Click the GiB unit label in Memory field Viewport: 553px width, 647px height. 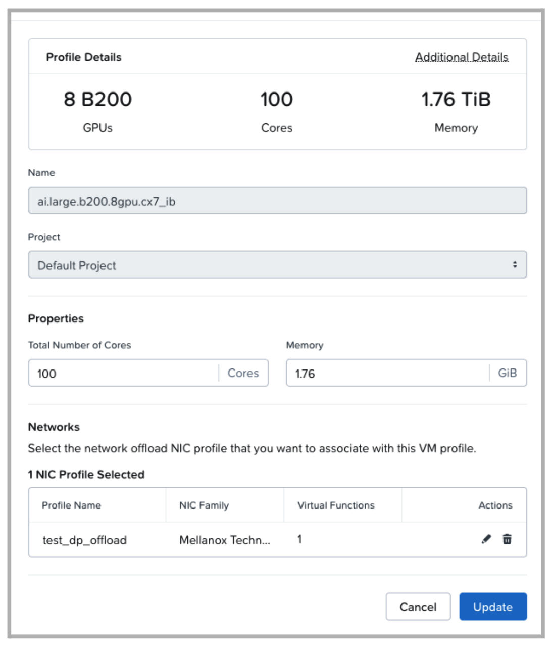pos(508,373)
